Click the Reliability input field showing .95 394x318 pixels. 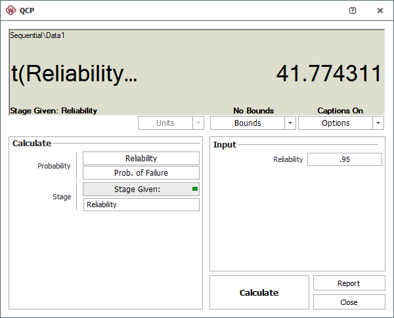[x=344, y=159]
